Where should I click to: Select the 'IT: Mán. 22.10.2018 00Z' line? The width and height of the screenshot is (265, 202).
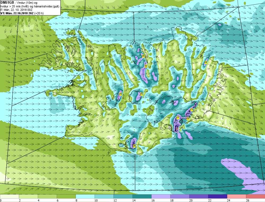pos(16,10)
